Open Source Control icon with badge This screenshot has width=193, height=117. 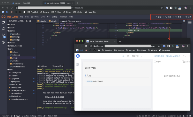[x=4, y=36]
